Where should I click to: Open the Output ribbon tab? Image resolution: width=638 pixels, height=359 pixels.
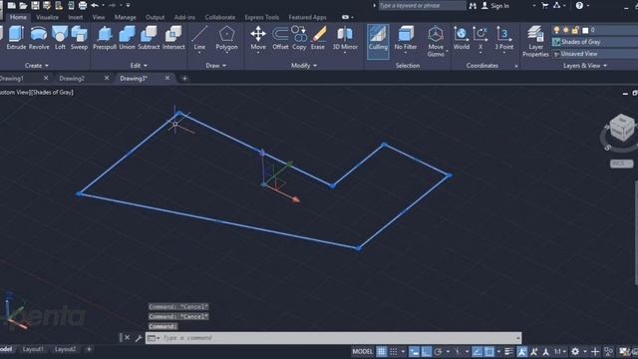[156, 17]
